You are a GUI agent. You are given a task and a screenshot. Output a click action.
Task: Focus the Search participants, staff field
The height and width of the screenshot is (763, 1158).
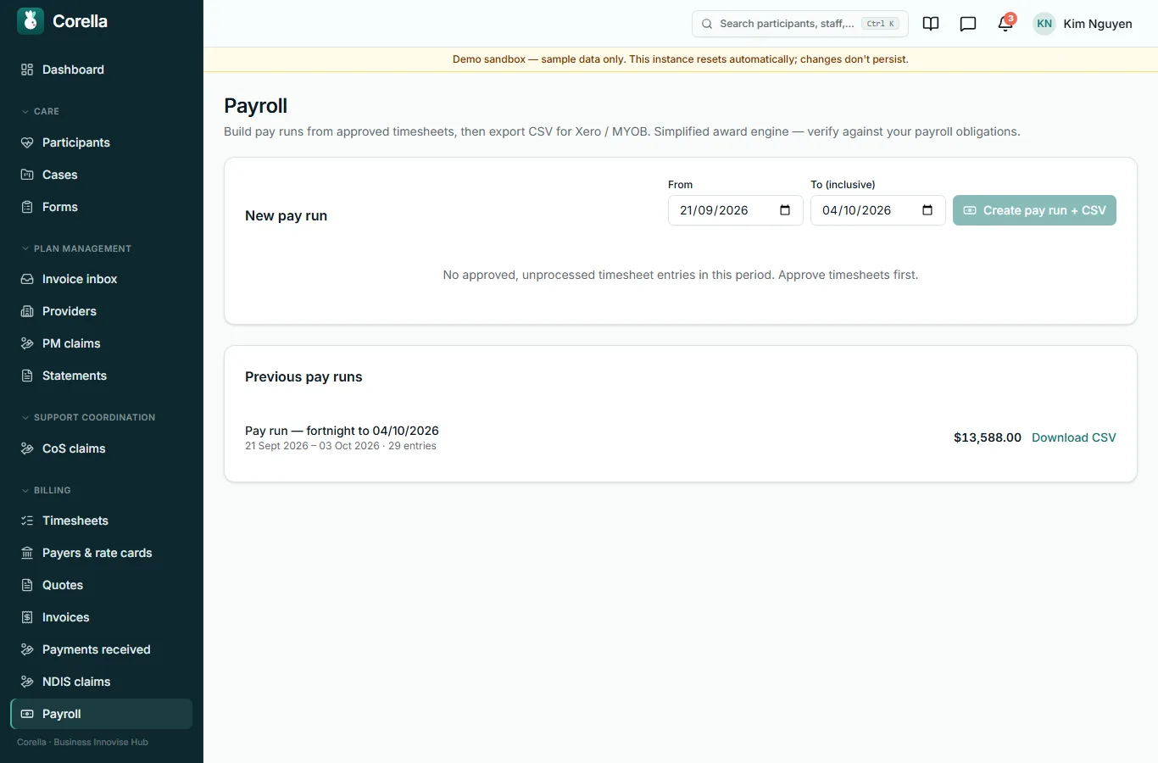point(799,24)
